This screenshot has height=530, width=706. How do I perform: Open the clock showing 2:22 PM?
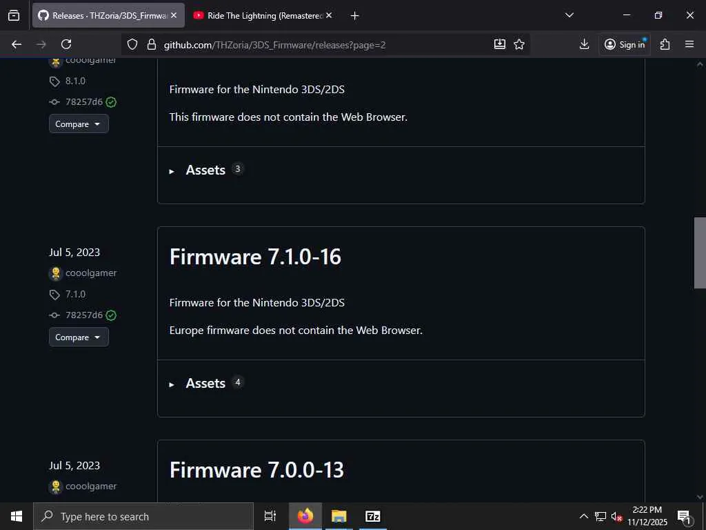[647, 516]
